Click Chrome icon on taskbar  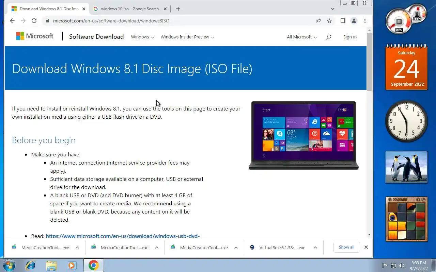(93, 265)
